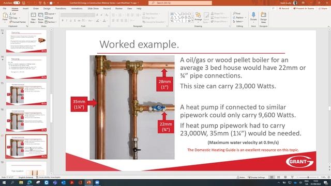The width and height of the screenshot is (331, 186).
Task: Open the File tab
Action: [x=5, y=8]
